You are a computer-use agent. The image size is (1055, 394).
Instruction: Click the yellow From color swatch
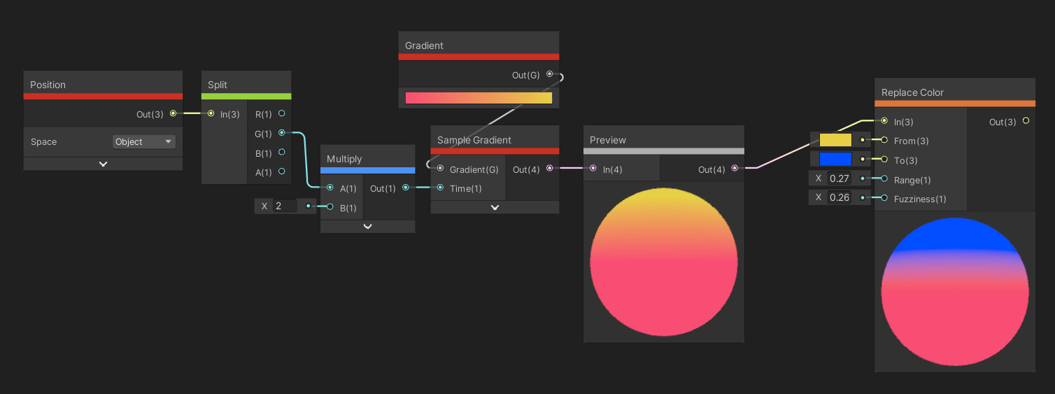point(835,140)
